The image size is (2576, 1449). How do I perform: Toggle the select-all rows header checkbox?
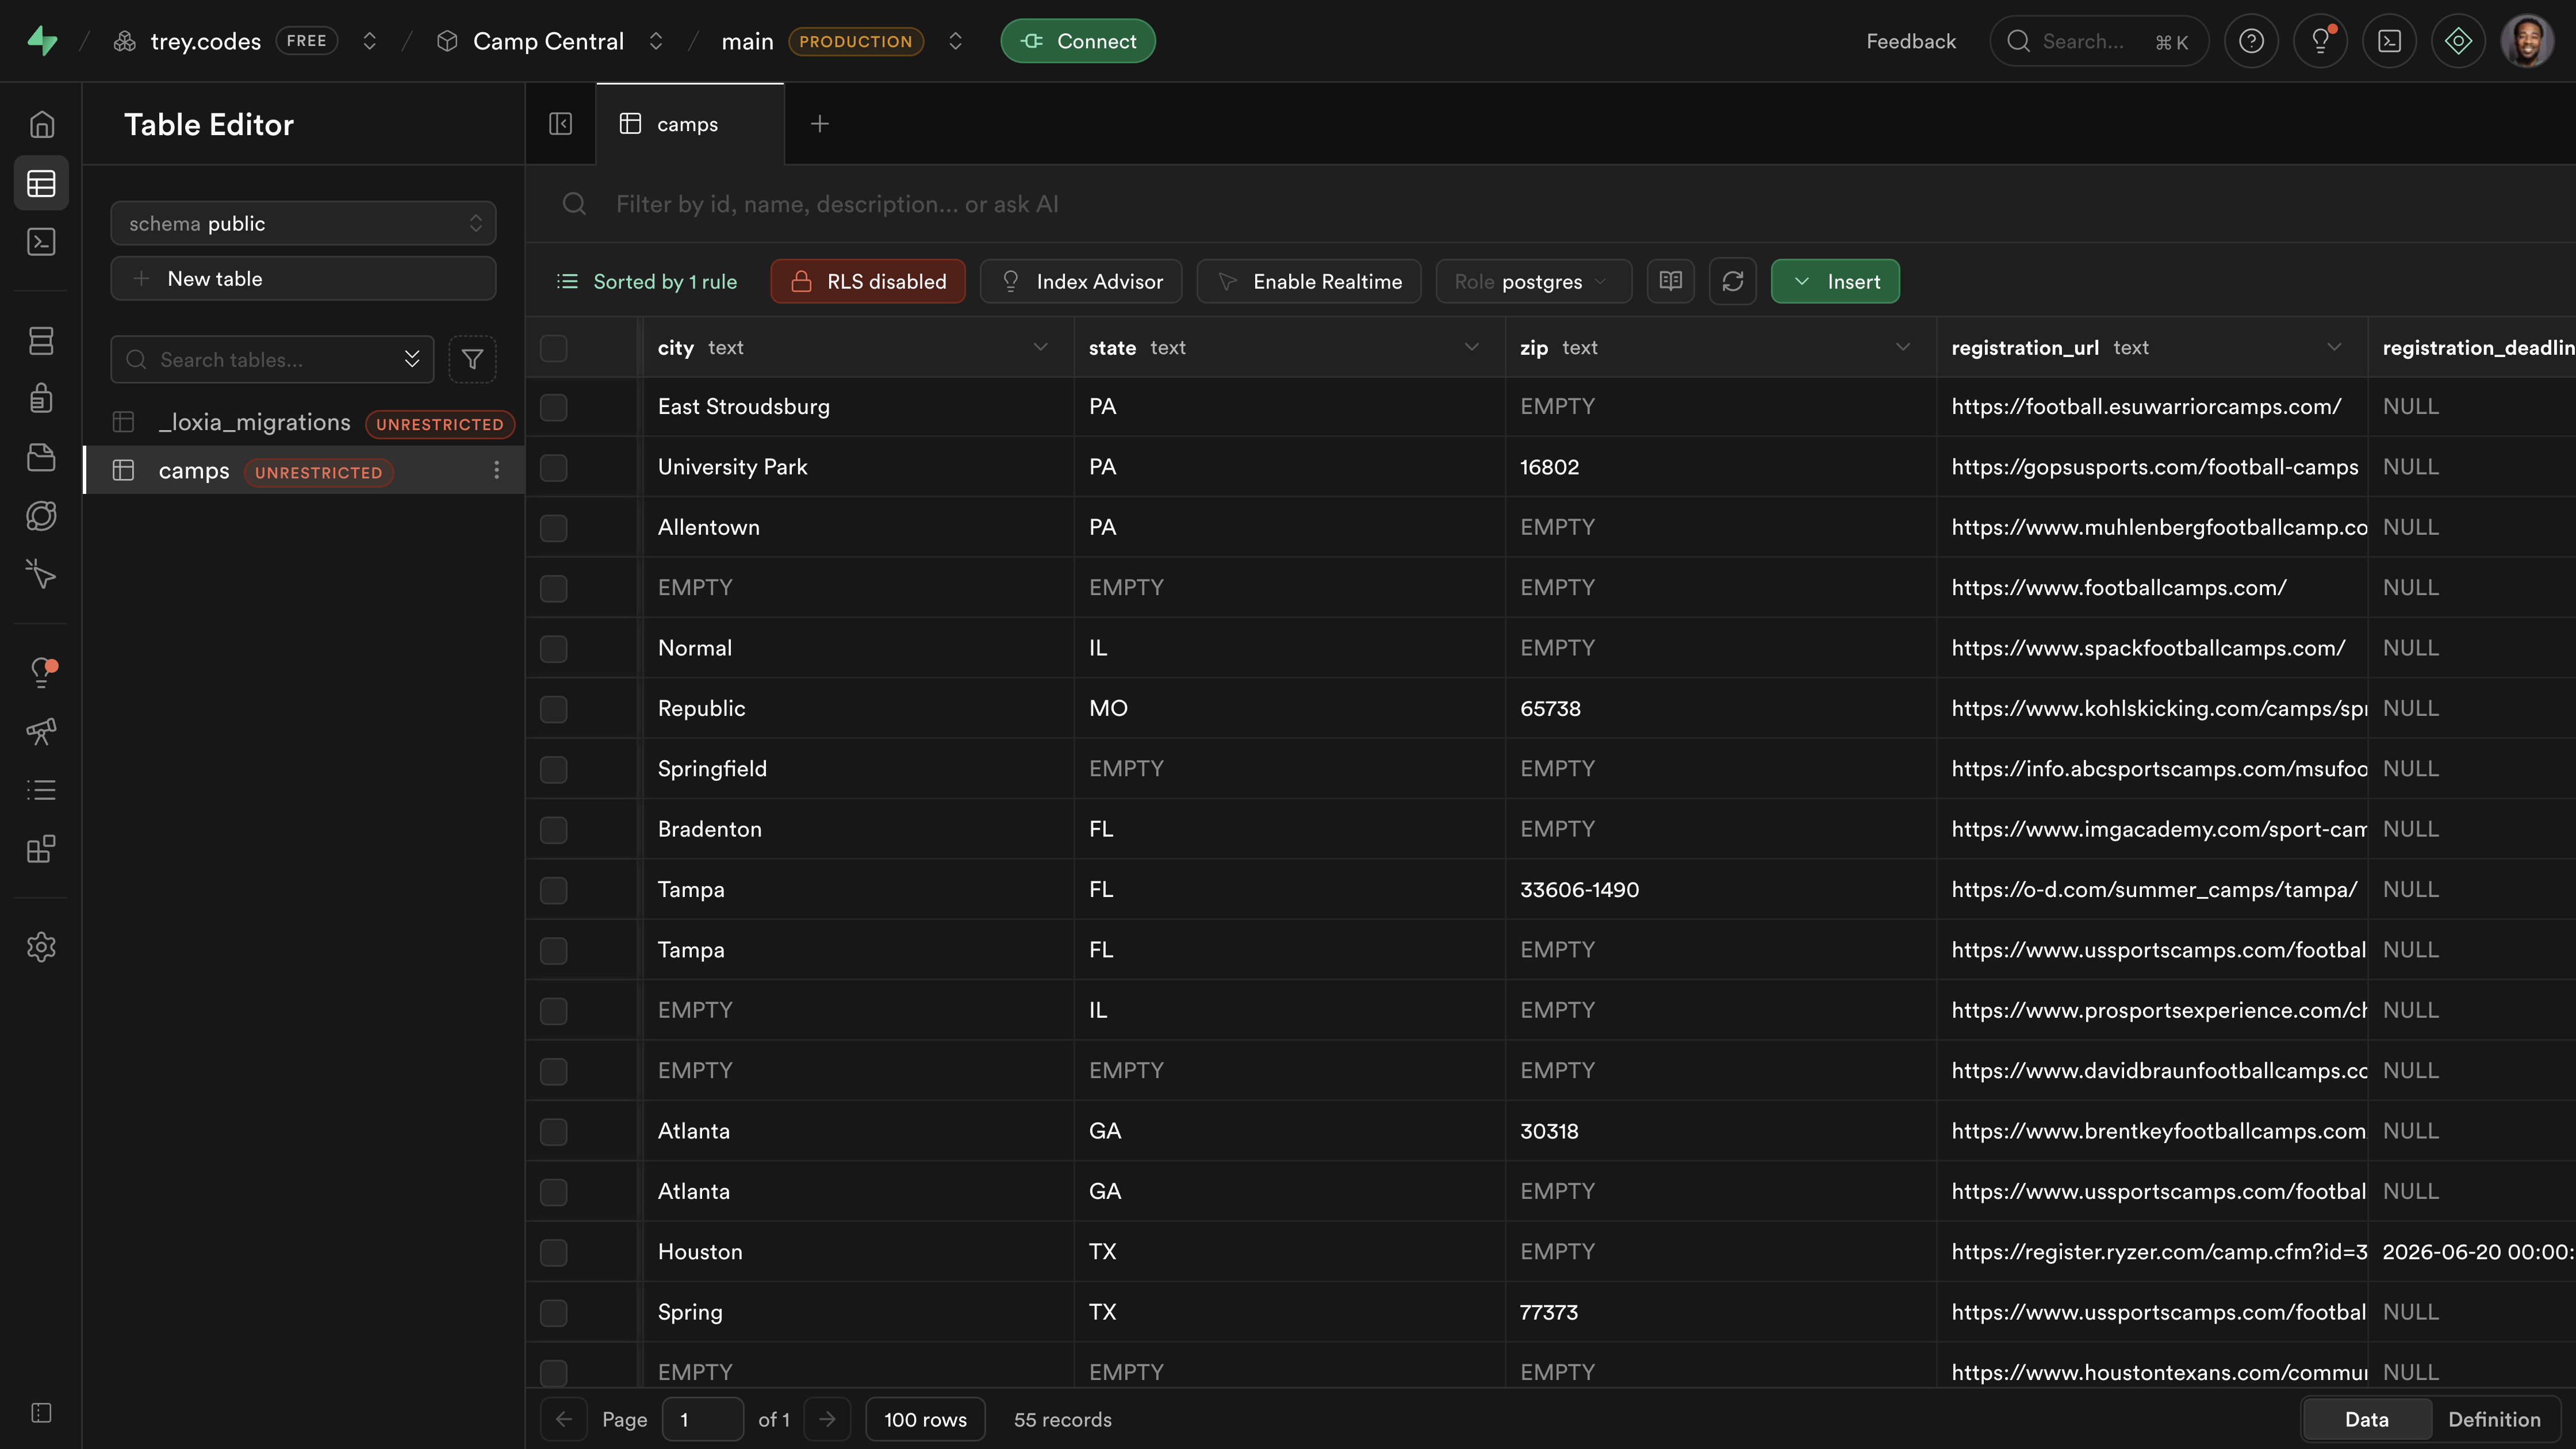coord(553,348)
